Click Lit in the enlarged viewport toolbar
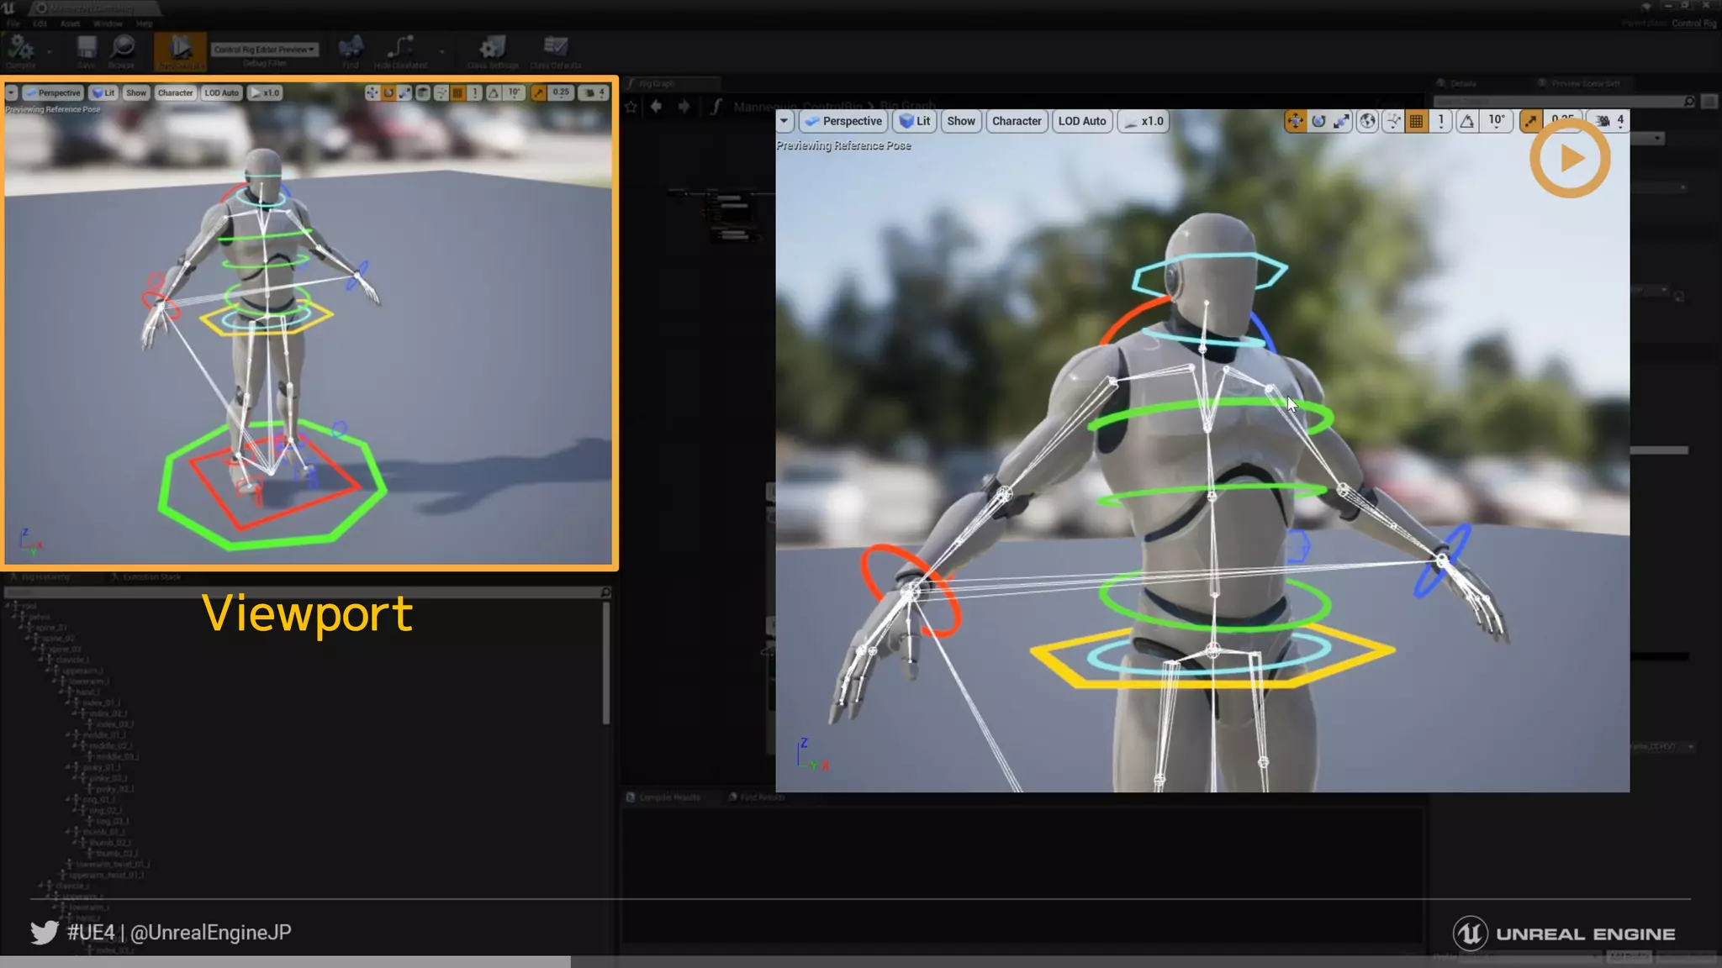 [x=915, y=121]
